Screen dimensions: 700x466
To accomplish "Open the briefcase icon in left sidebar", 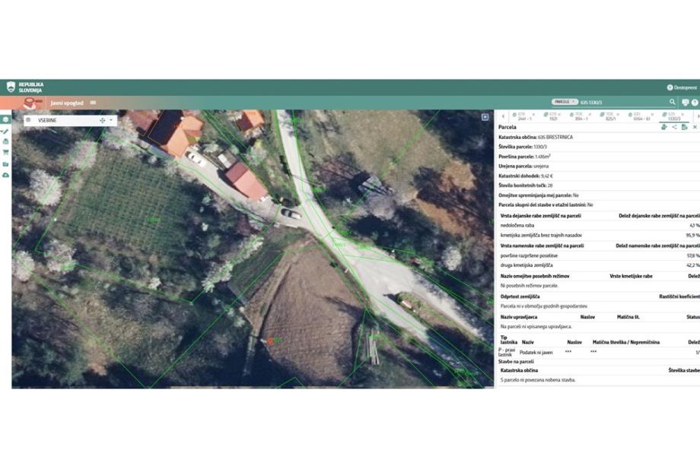I will click(5, 164).
